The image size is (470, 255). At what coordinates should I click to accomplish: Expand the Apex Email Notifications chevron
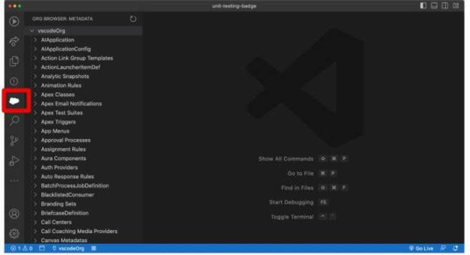(36, 104)
